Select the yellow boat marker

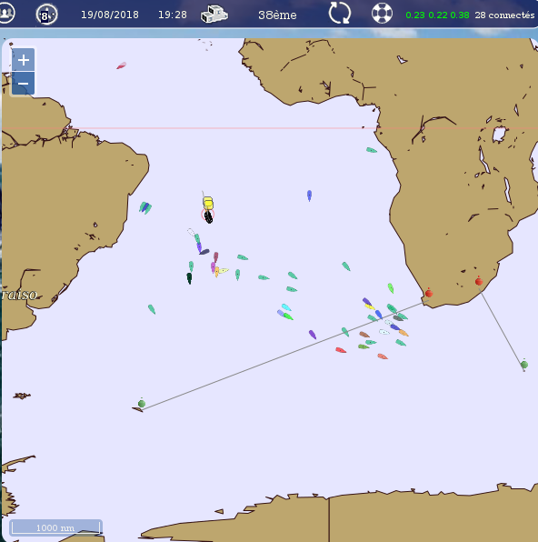tap(208, 203)
